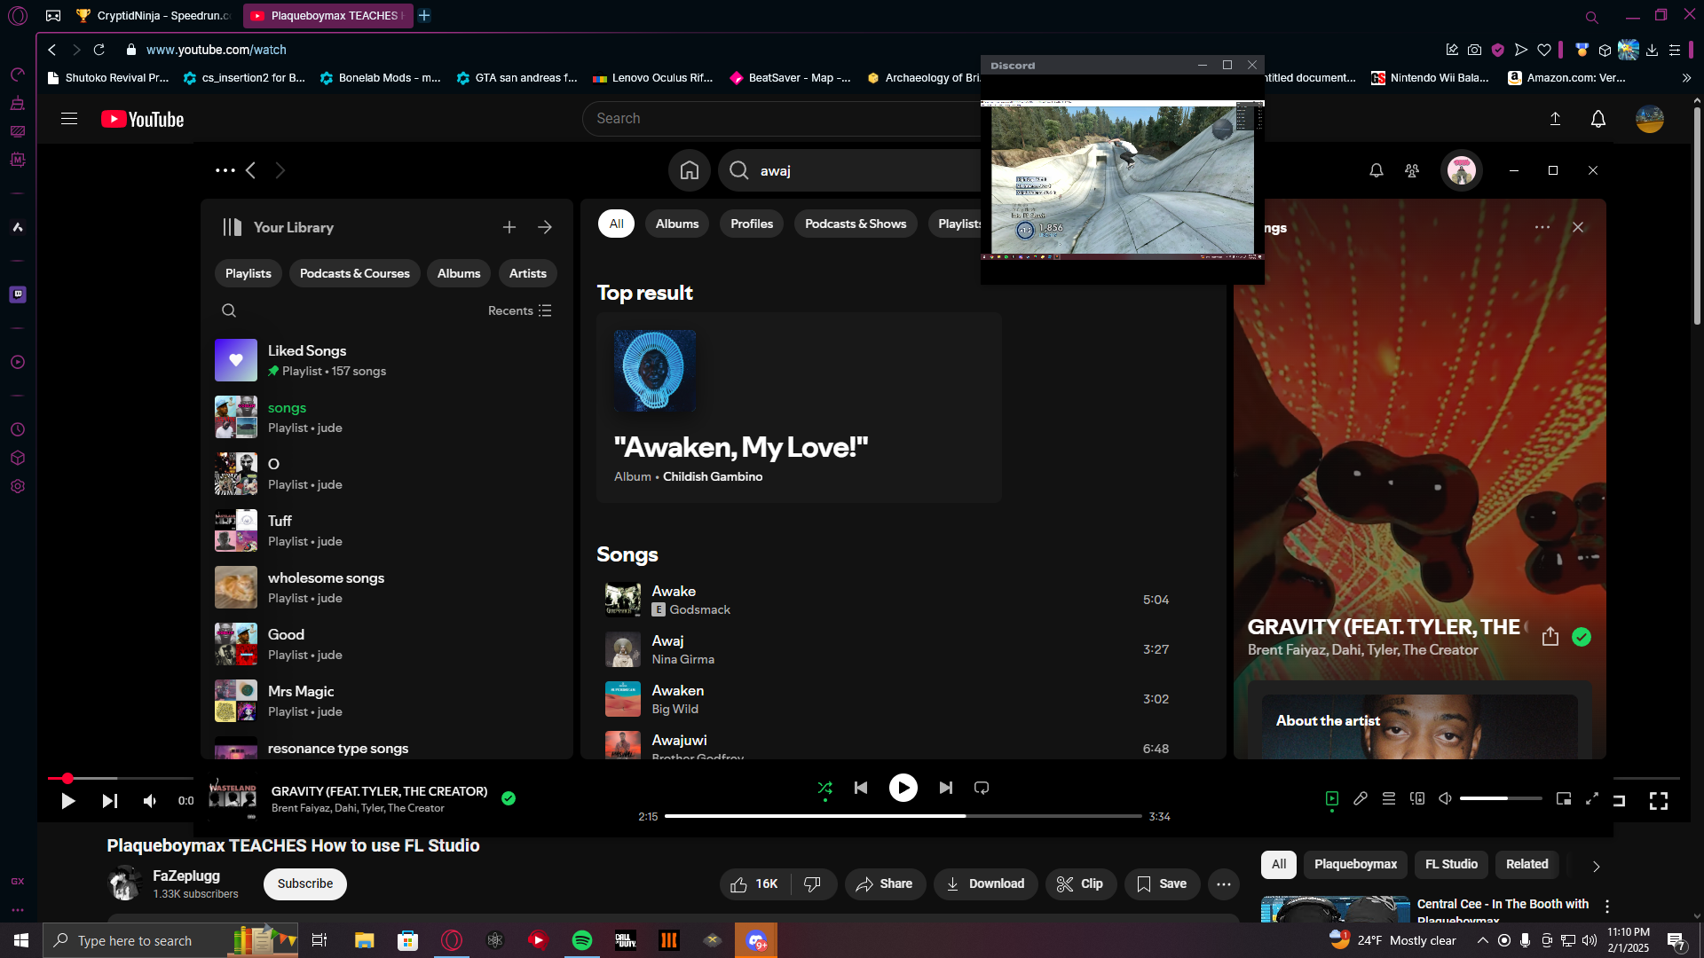Click Spotify friend activity icon
Viewport: 1704px width, 958px height.
tap(1412, 170)
